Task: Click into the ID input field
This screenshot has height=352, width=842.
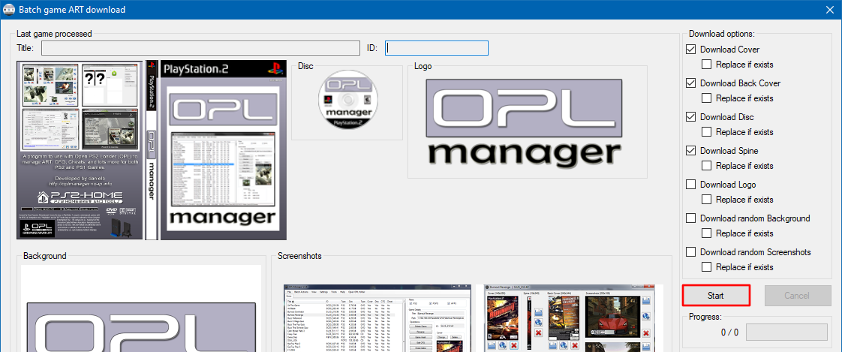Action: point(437,48)
